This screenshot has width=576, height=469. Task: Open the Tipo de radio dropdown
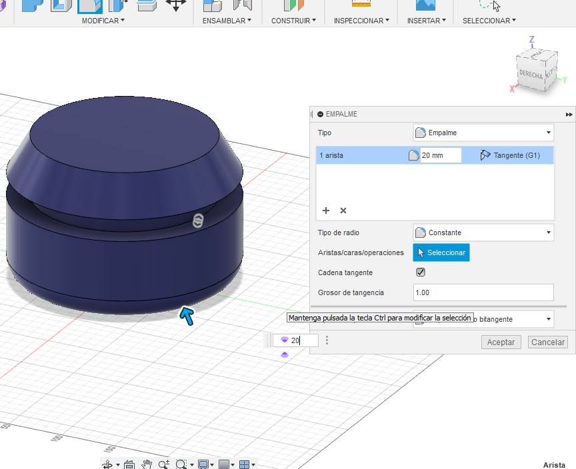[x=483, y=233]
